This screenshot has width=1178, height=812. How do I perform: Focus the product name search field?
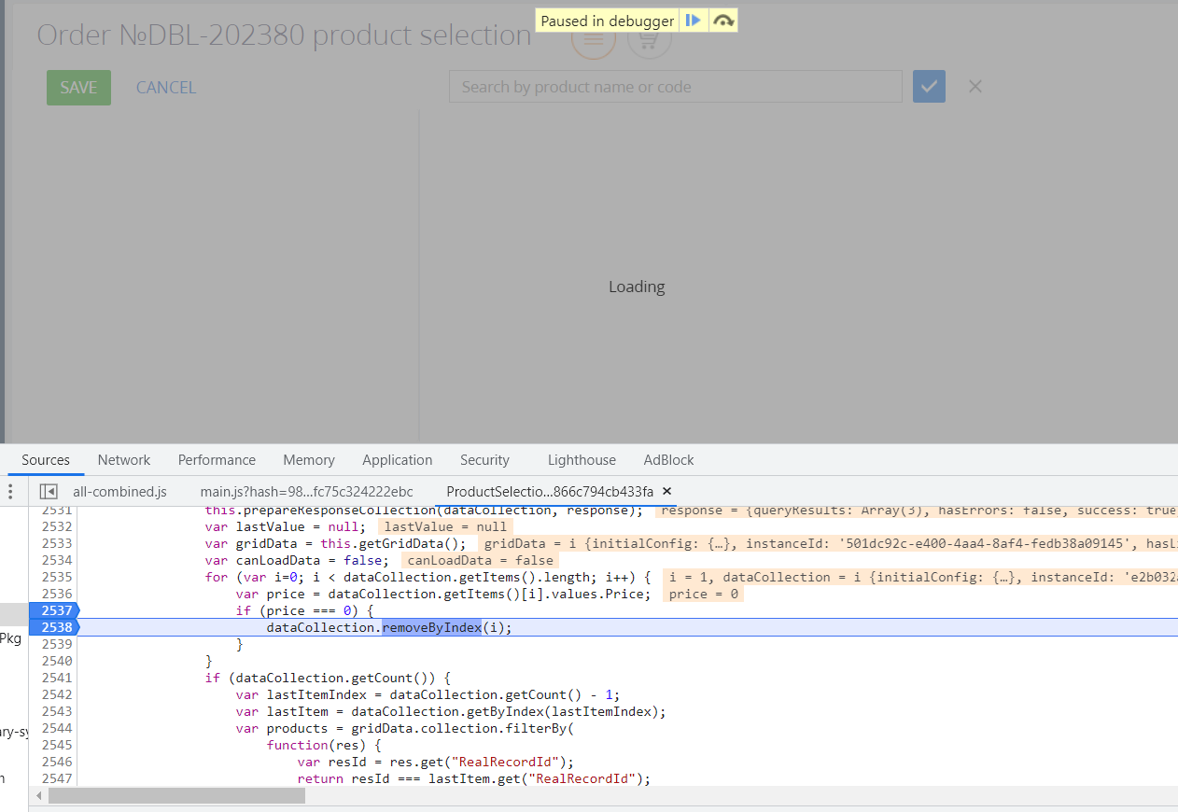676,87
